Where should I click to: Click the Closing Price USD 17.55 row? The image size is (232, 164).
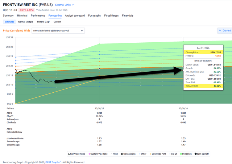(203, 52)
